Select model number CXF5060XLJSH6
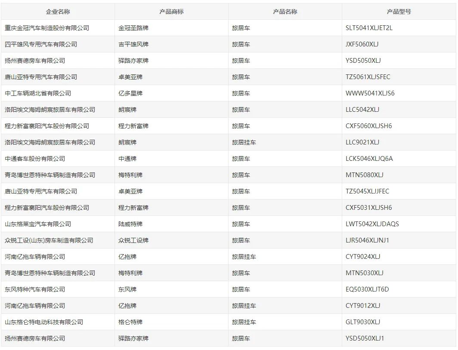This screenshot has width=458, height=350. click(x=368, y=126)
